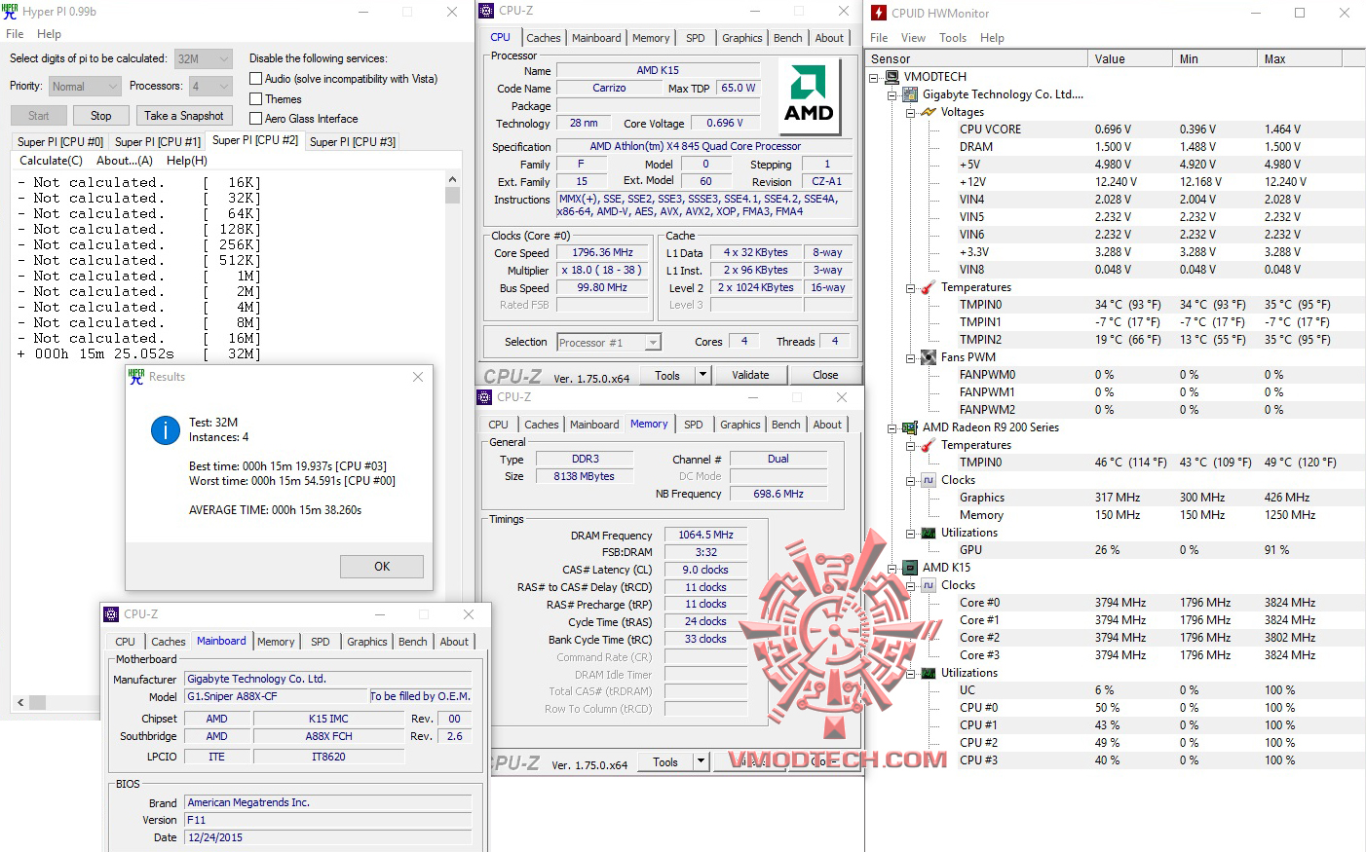This screenshot has height=852, width=1366.
Task: Open the Selection Processor #1 dropdown
Action: [x=609, y=343]
